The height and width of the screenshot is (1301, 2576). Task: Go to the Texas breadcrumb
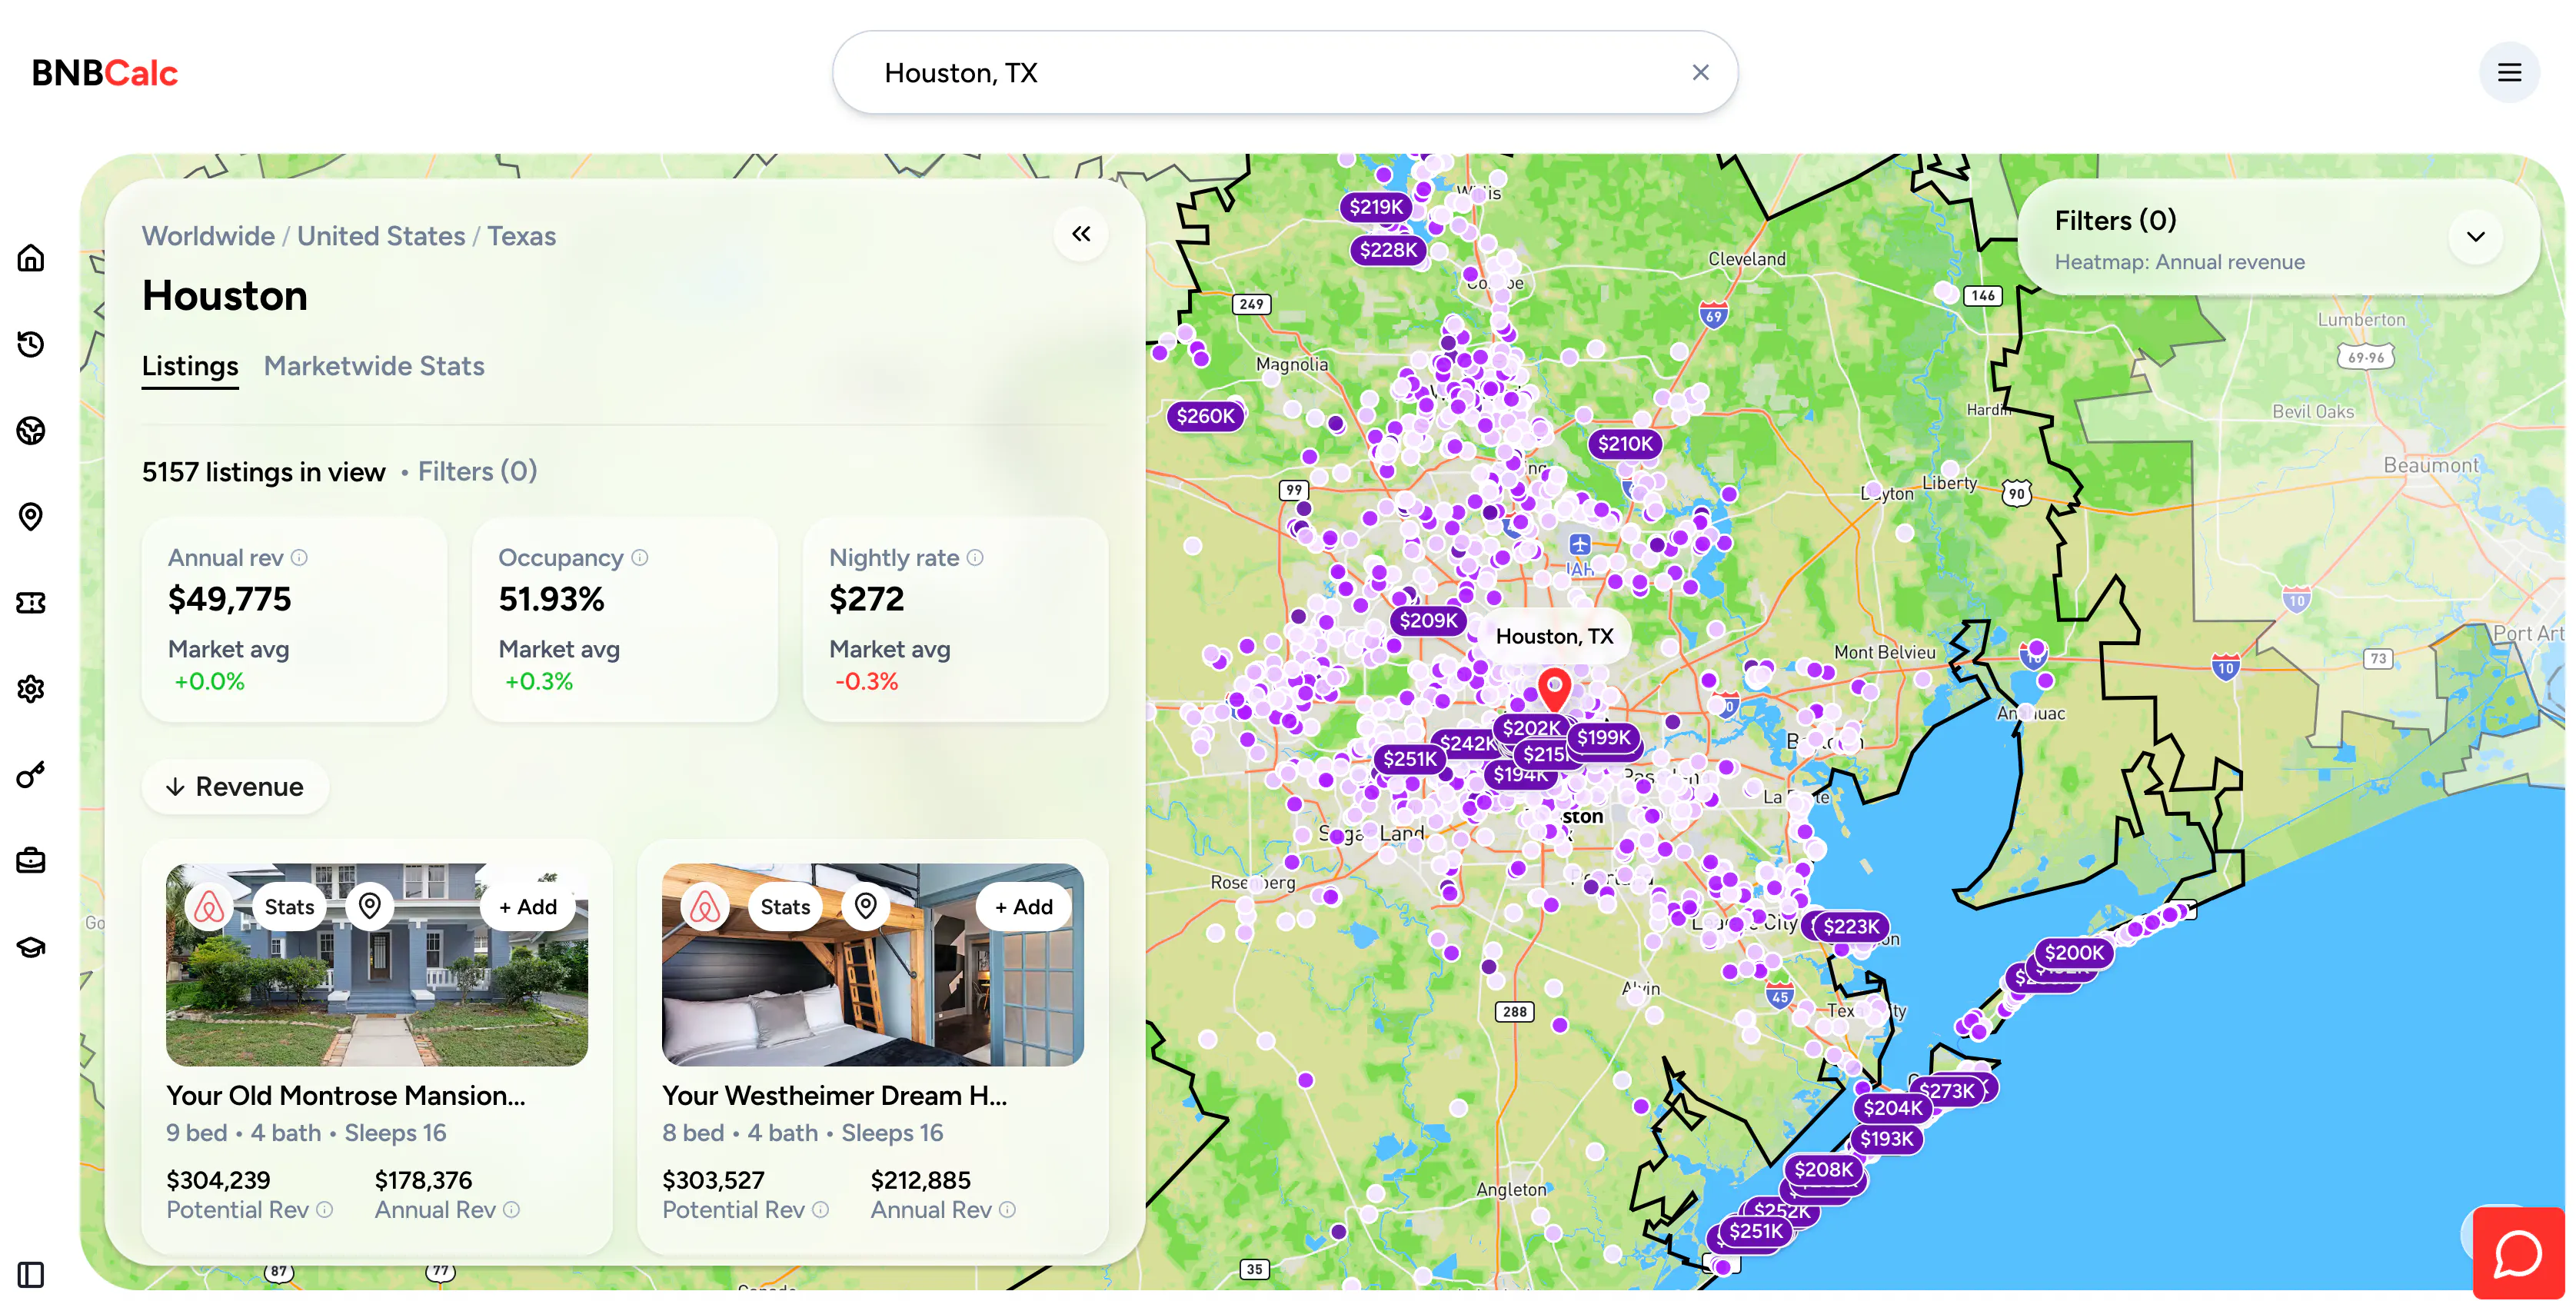point(521,236)
